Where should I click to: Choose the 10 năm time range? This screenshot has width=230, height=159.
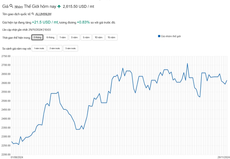[98, 38]
